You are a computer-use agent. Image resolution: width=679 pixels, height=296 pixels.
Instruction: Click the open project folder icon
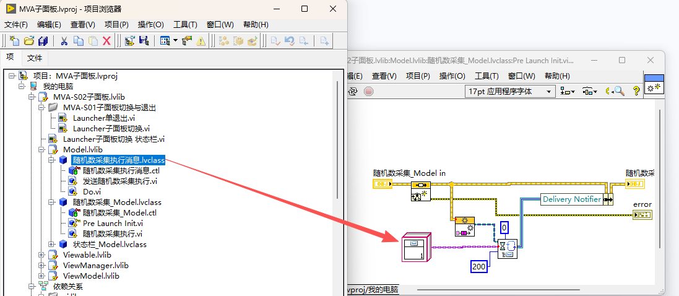pyautogui.click(x=29, y=41)
